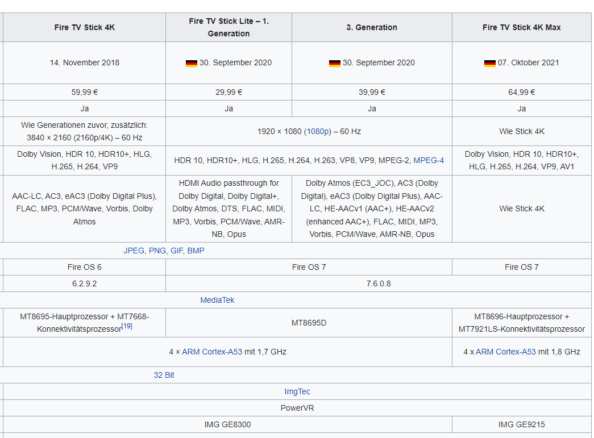The width and height of the screenshot is (594, 438).
Task: Click the Fire OS 6 cell
Action: [85, 267]
